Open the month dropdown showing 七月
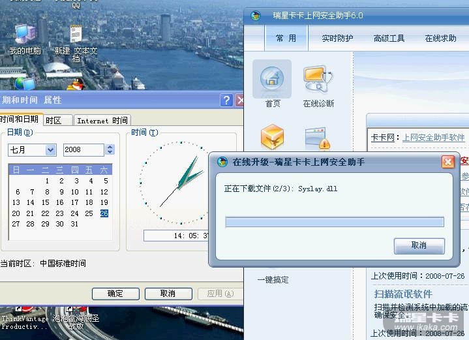The image size is (469, 340). coord(33,149)
